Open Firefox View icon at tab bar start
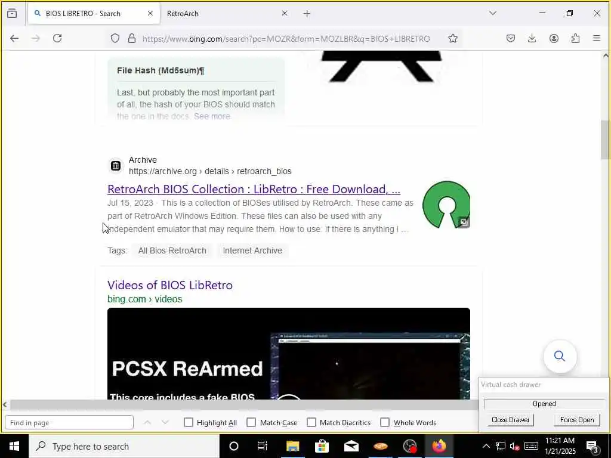Viewport: 611px width, 458px height. 12,14
